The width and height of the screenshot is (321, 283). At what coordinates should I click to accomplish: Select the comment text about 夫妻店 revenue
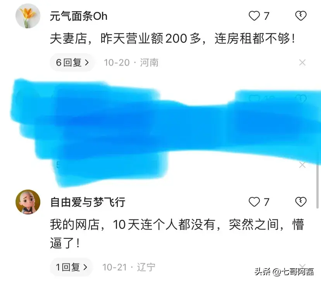tap(173, 38)
